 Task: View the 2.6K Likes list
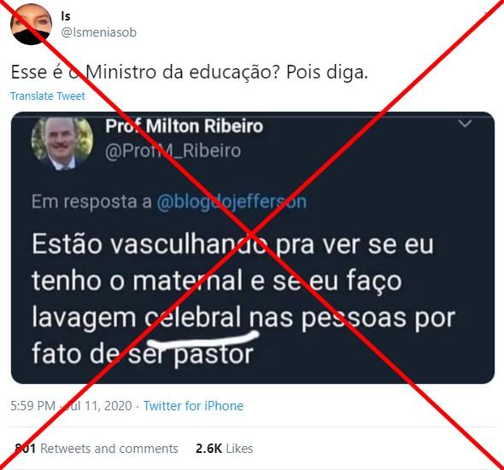[225, 449]
